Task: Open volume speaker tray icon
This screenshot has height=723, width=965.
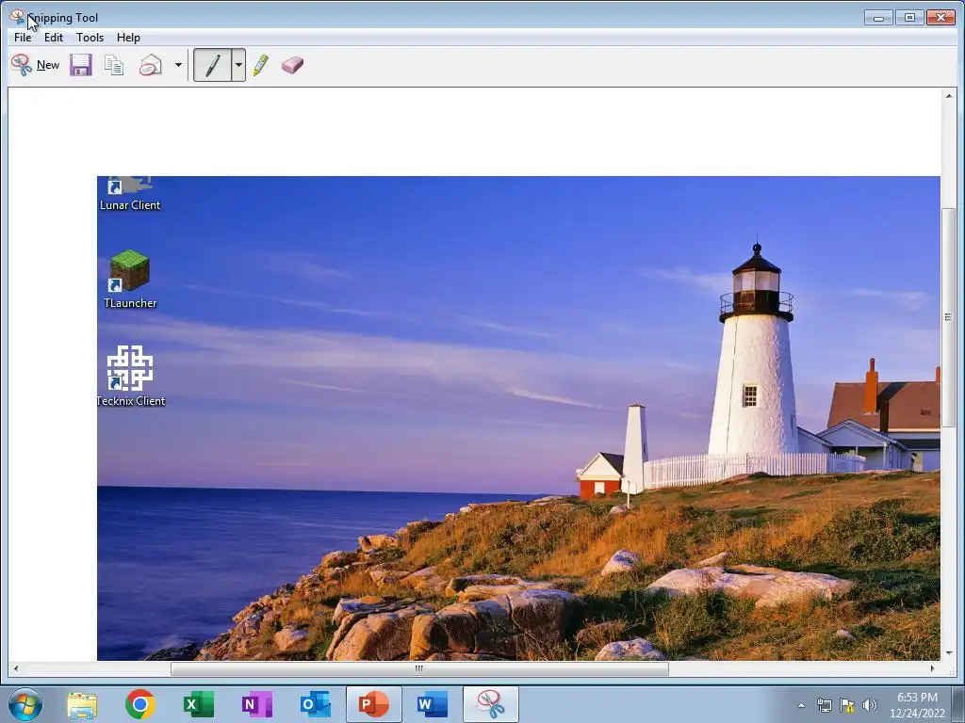Action: click(x=869, y=705)
